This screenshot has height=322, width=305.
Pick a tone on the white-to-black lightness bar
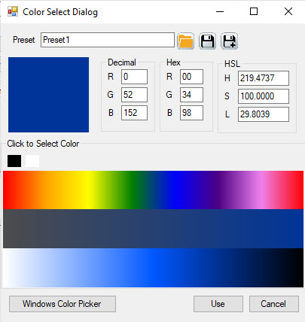(x=153, y=268)
